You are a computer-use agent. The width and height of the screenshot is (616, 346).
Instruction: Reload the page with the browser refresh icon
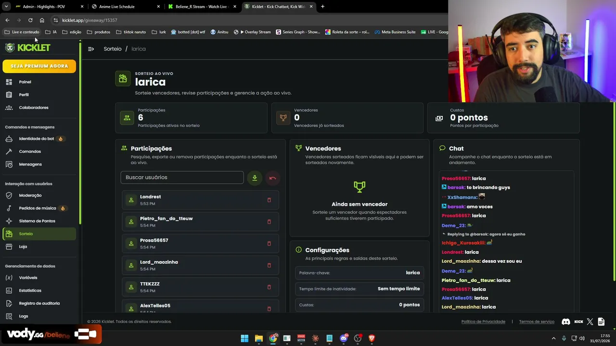click(30, 20)
